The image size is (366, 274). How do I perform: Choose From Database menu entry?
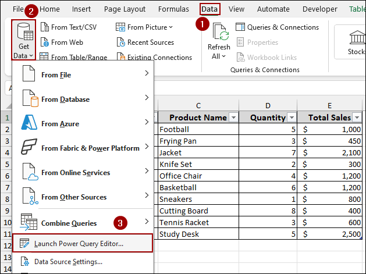[83, 98]
